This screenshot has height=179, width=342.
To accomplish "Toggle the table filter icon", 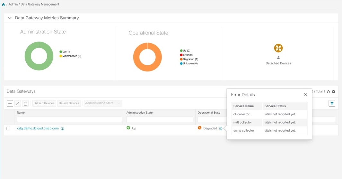I will pos(332,103).
